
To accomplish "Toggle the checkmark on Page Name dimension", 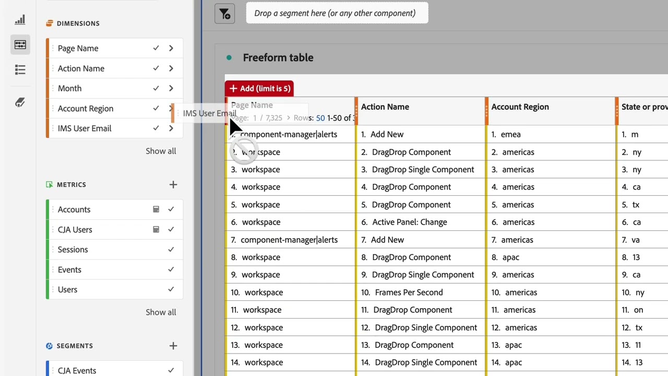I will coord(156,48).
